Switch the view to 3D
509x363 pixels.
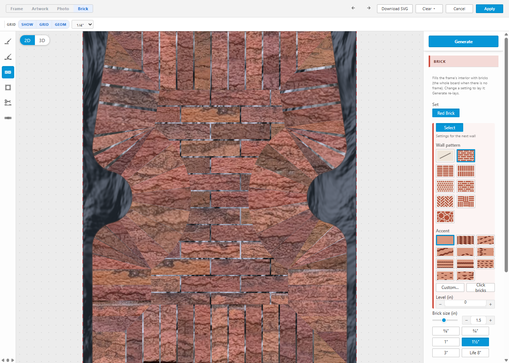[42, 40]
